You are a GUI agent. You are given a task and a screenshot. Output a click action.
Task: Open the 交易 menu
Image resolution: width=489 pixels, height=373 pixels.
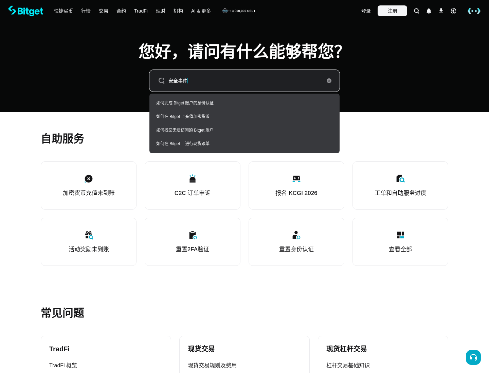104,11
